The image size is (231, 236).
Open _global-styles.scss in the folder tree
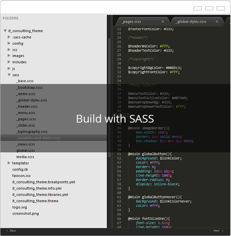tap(32, 100)
